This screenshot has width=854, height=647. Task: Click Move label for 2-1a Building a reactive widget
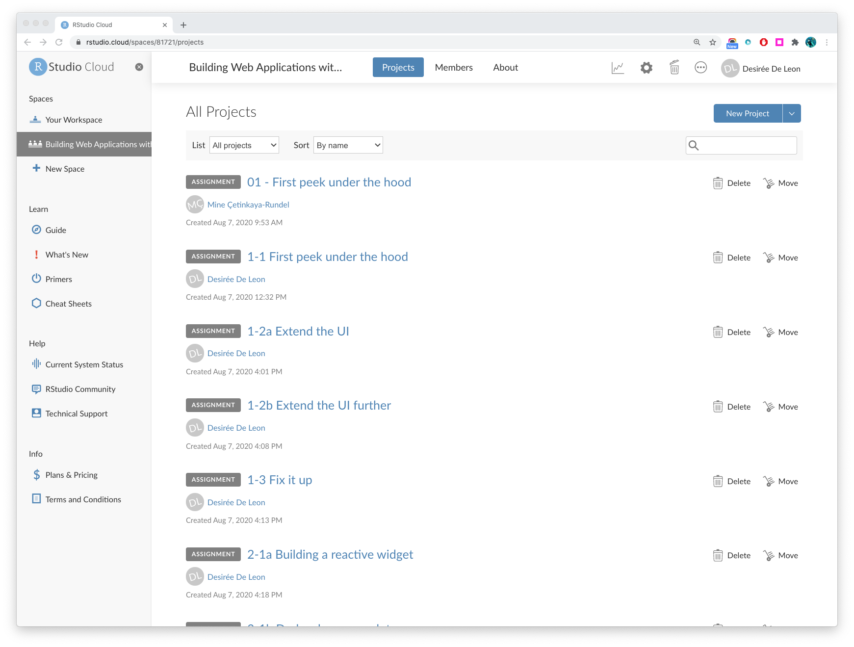pyautogui.click(x=788, y=556)
